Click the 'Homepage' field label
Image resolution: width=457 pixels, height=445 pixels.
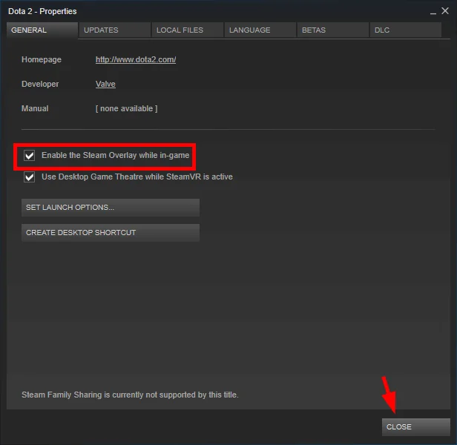pyautogui.click(x=42, y=60)
